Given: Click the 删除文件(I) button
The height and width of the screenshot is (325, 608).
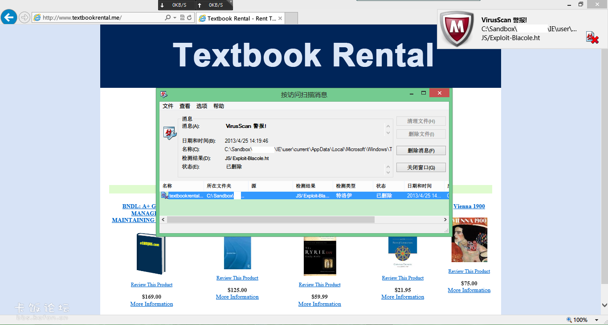Looking at the screenshot, I should point(421,134).
